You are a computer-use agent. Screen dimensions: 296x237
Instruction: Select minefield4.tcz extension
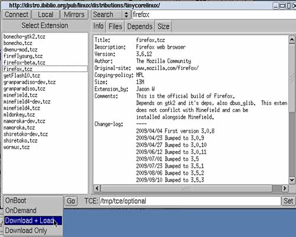click(x=45, y=108)
